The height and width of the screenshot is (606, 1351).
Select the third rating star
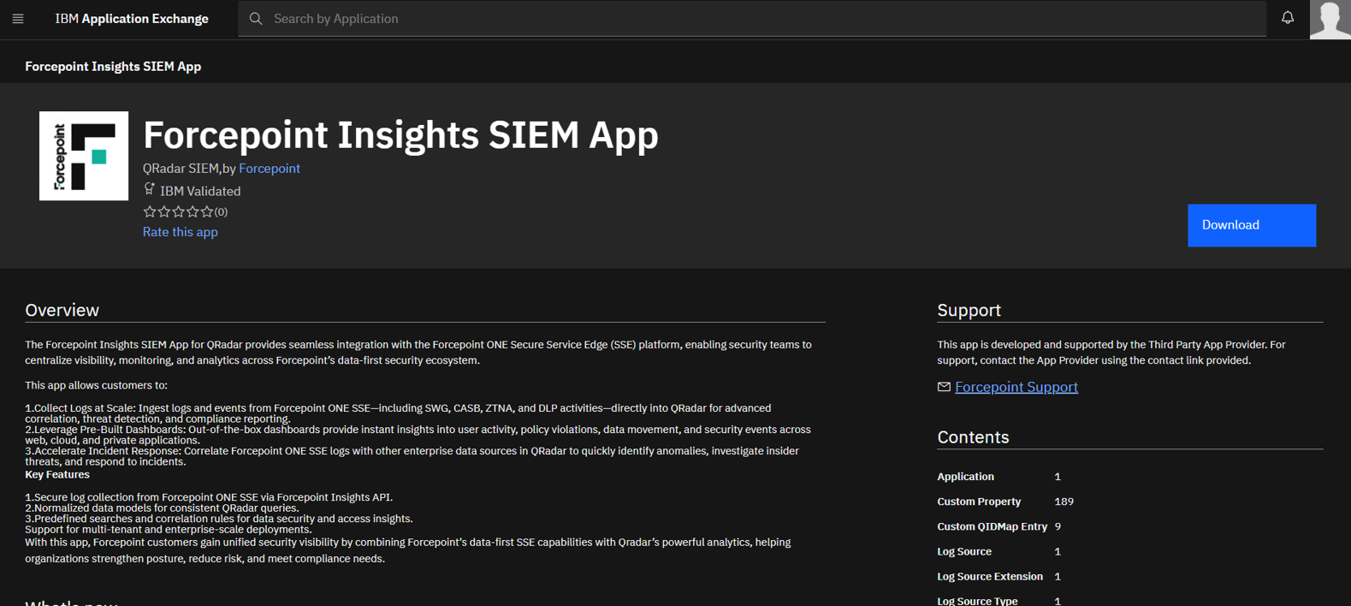[178, 211]
